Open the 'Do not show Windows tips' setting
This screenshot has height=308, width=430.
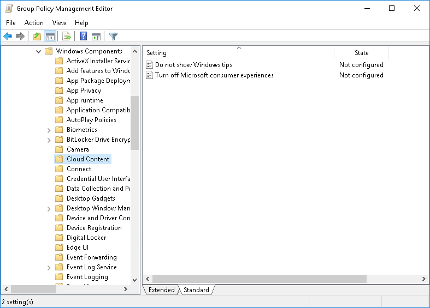(193, 65)
